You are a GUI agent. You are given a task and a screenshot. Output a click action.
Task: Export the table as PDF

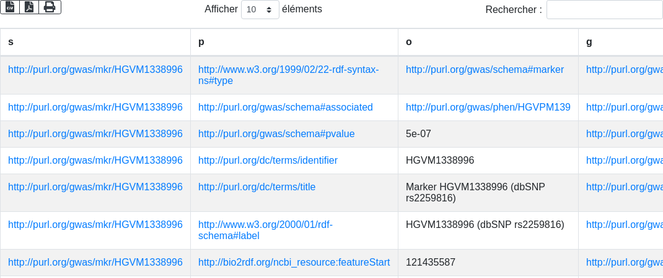pyautogui.click(x=29, y=7)
